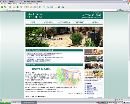Open news link dated 2008/07/24

click(x=41, y=57)
